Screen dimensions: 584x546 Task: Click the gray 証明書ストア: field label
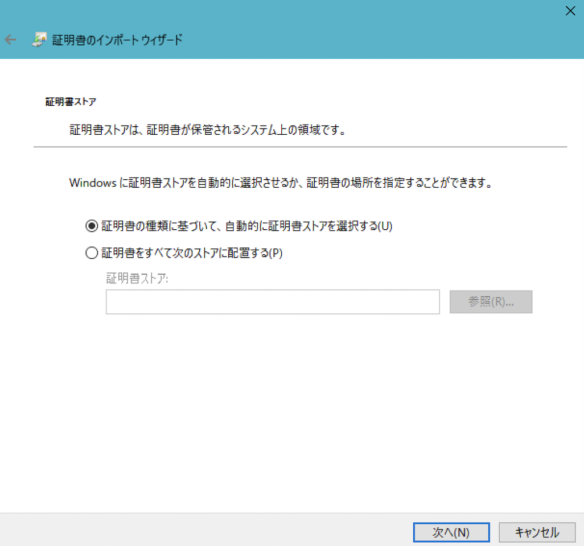pyautogui.click(x=137, y=279)
